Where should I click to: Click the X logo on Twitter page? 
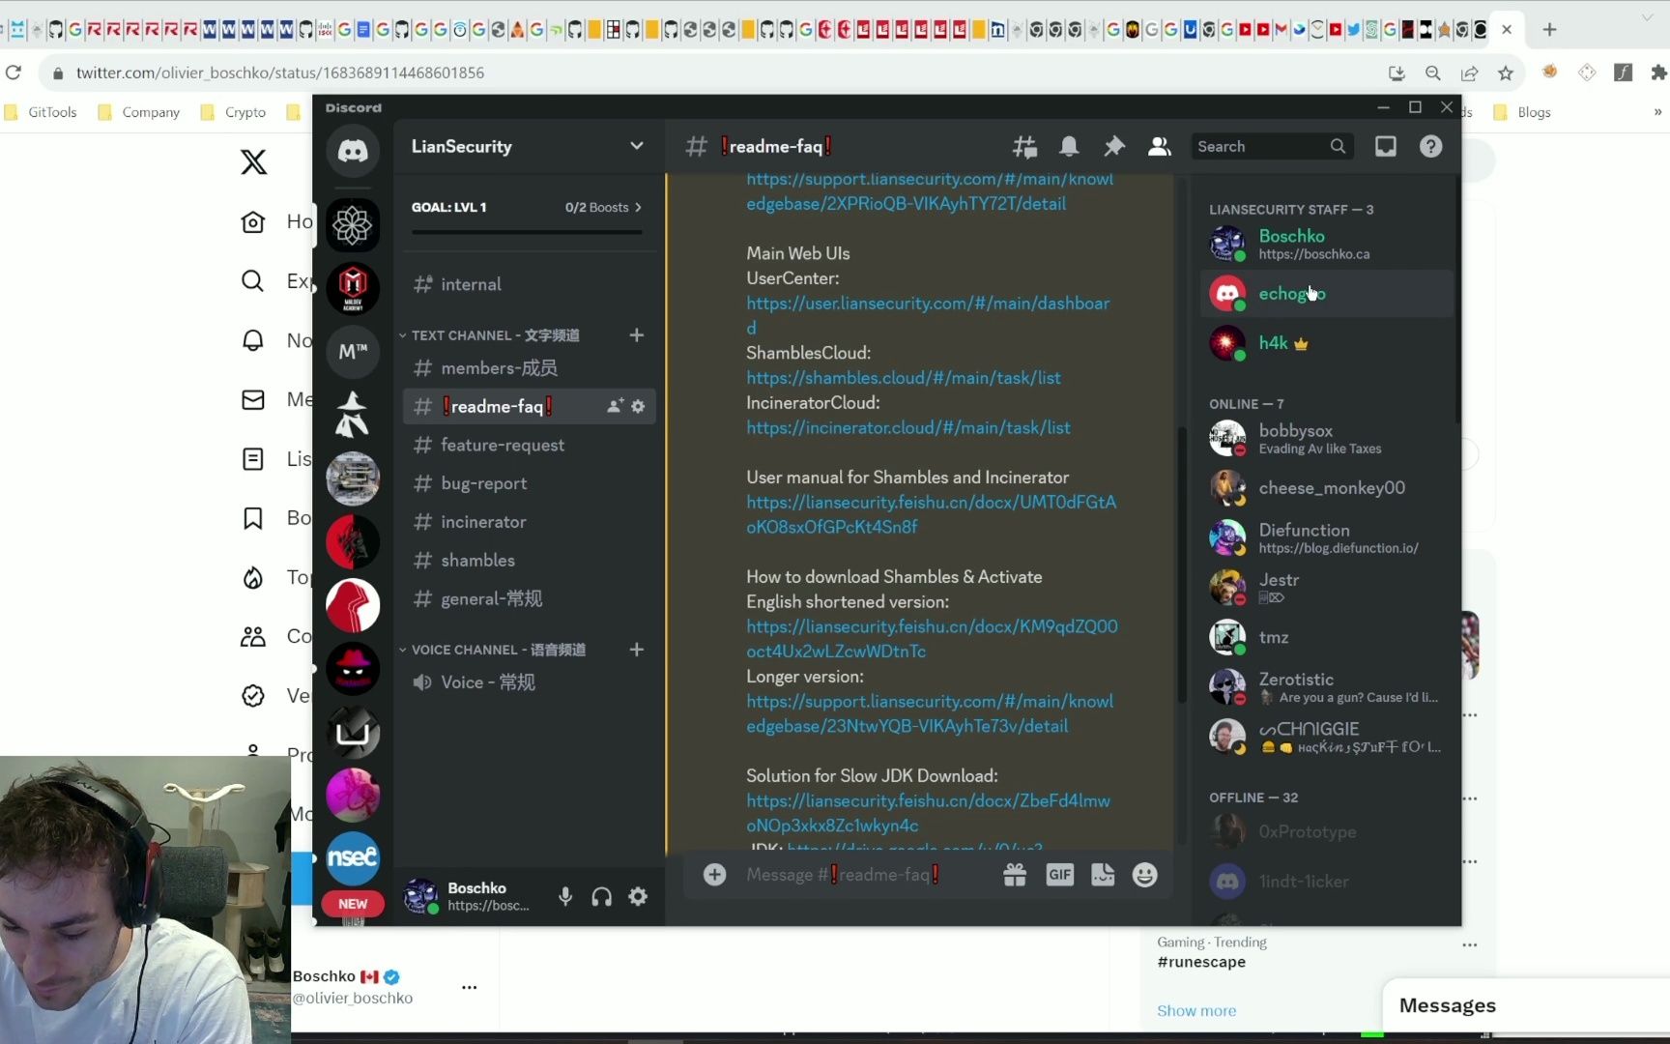click(253, 161)
